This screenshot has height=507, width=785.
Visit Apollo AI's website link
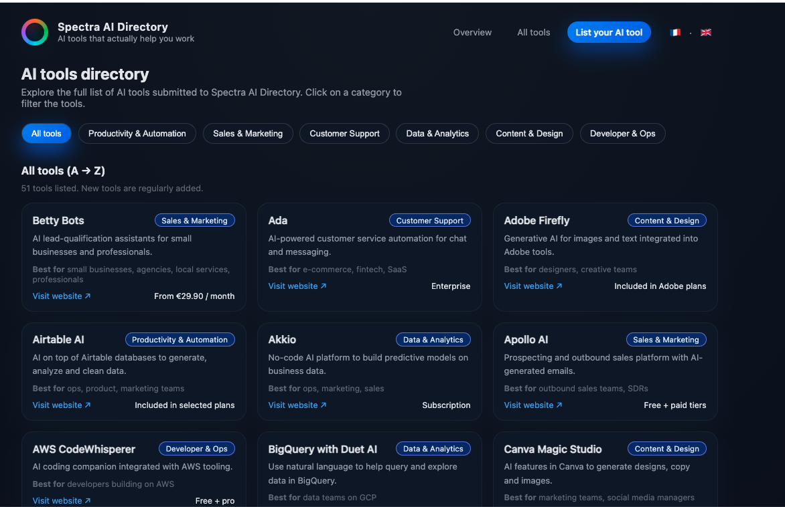[x=528, y=405]
